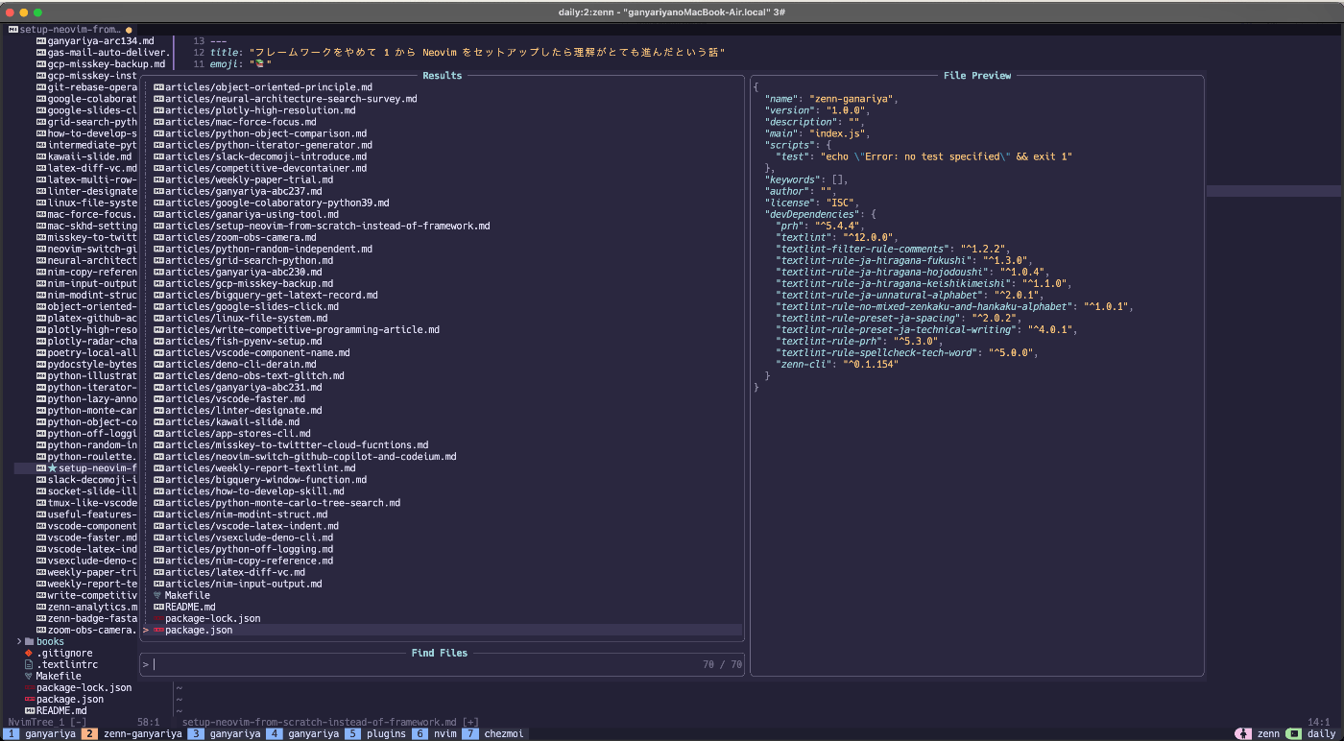Click the person icon next to zenn session
The height and width of the screenshot is (741, 1344).
[x=1244, y=733]
